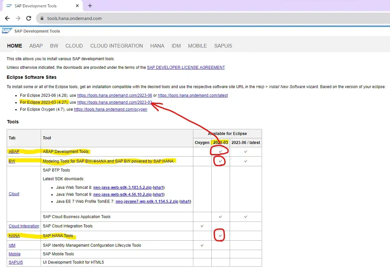Click 'Modeling Tools for SAP BW/4HANA' cell text
This screenshot has height=269, width=390.
point(108,161)
